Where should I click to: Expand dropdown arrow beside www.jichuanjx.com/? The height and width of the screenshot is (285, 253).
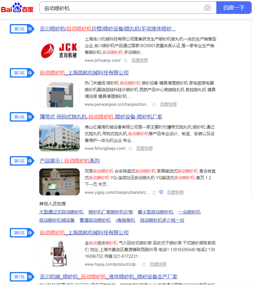click(126, 60)
